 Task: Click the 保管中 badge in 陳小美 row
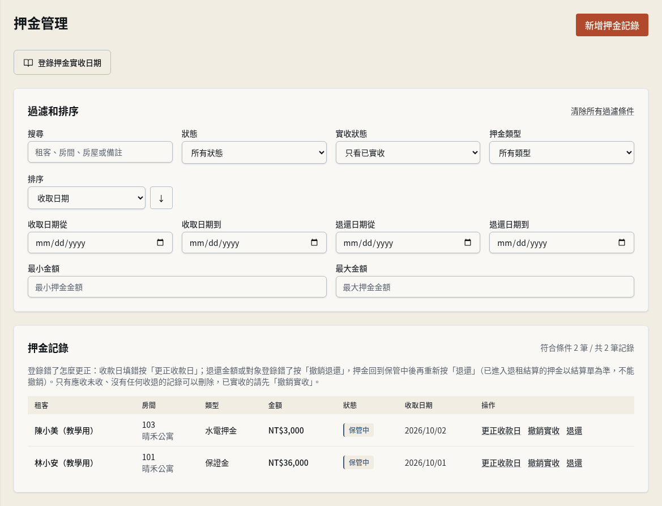pos(358,430)
